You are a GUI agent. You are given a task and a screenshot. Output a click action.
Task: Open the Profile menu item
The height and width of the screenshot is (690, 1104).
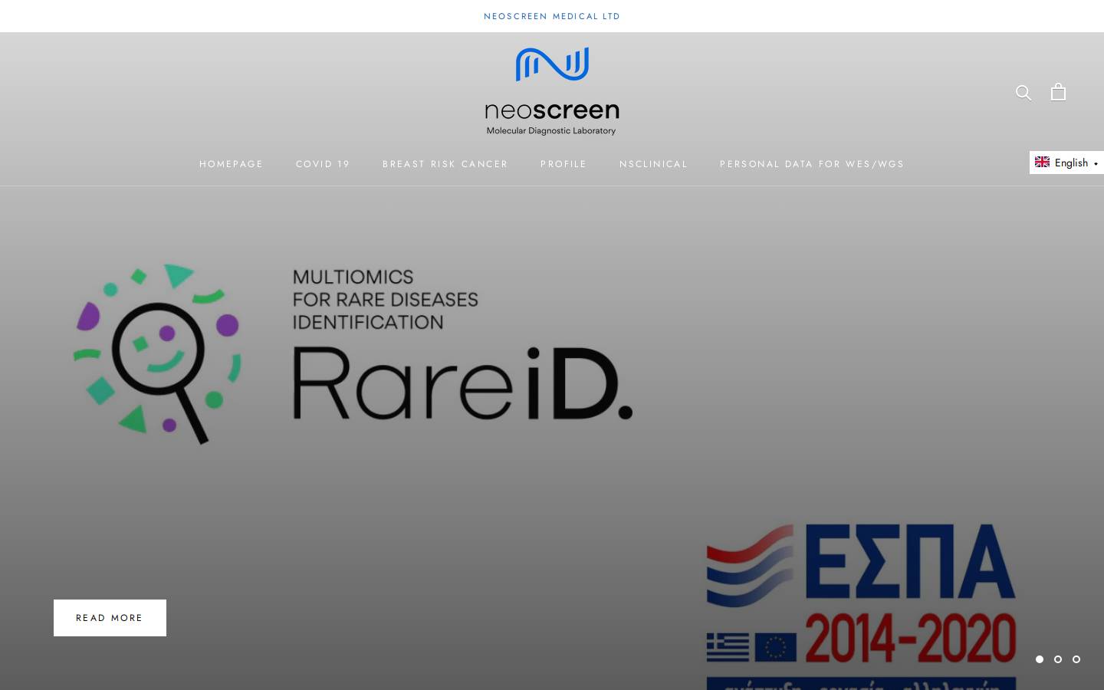click(563, 164)
